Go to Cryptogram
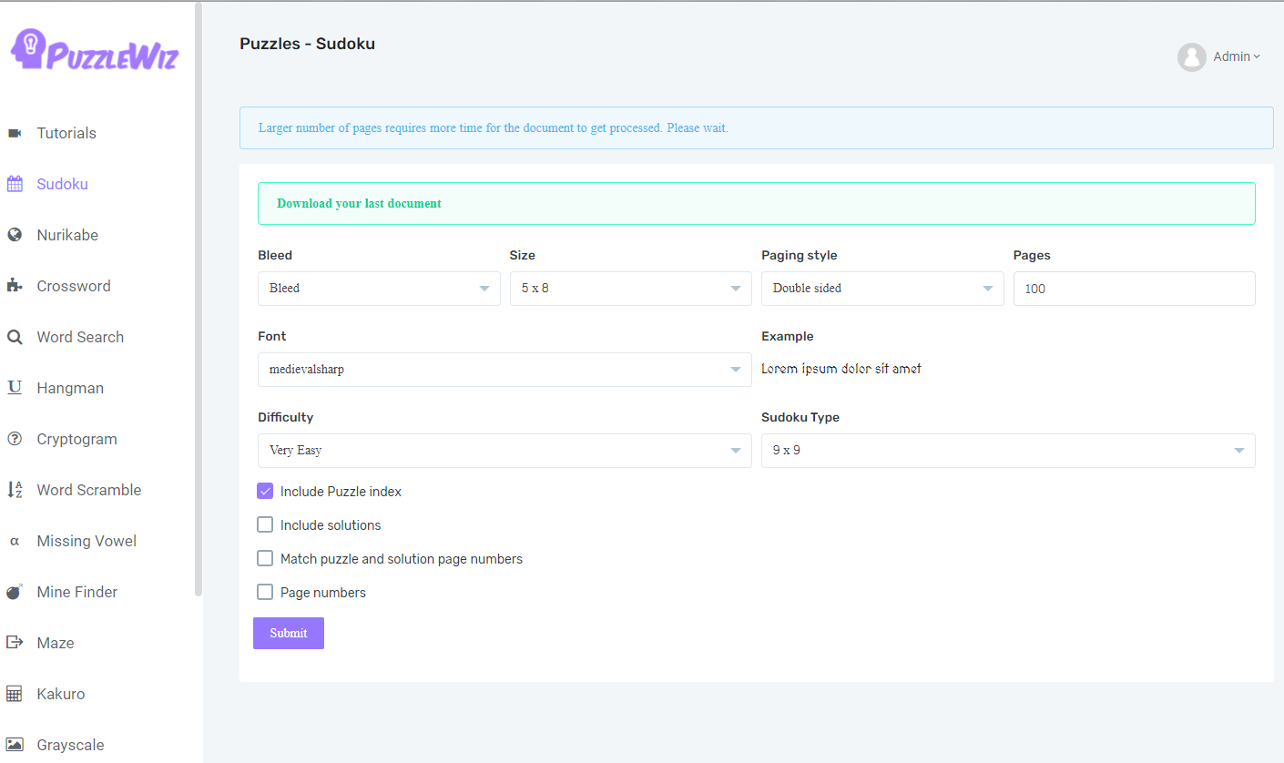This screenshot has height=763, width=1284. [x=77, y=439]
